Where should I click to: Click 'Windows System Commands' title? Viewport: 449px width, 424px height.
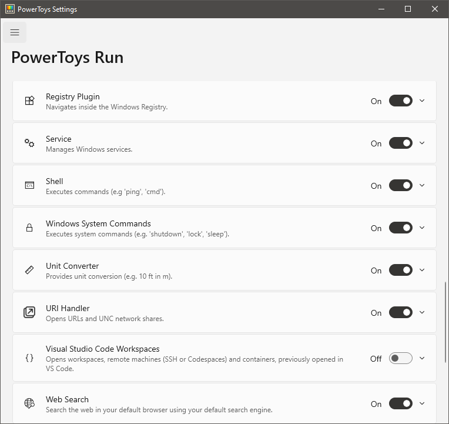tap(98, 223)
